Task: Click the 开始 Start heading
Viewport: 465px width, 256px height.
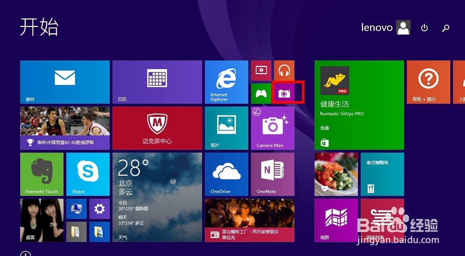Action: [39, 27]
